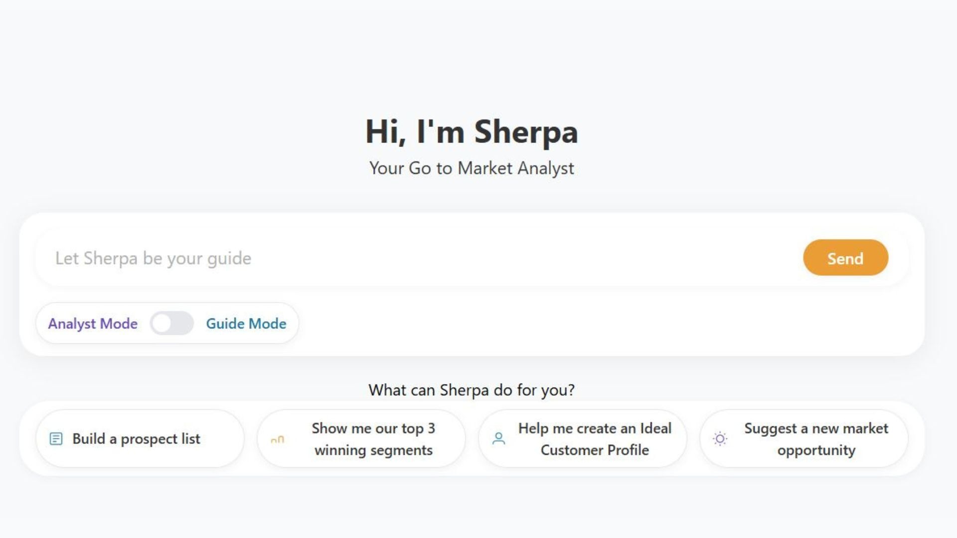Image resolution: width=957 pixels, height=538 pixels.
Task: Click the sun icon on Suggest a new market opportunity
Action: 720,439
